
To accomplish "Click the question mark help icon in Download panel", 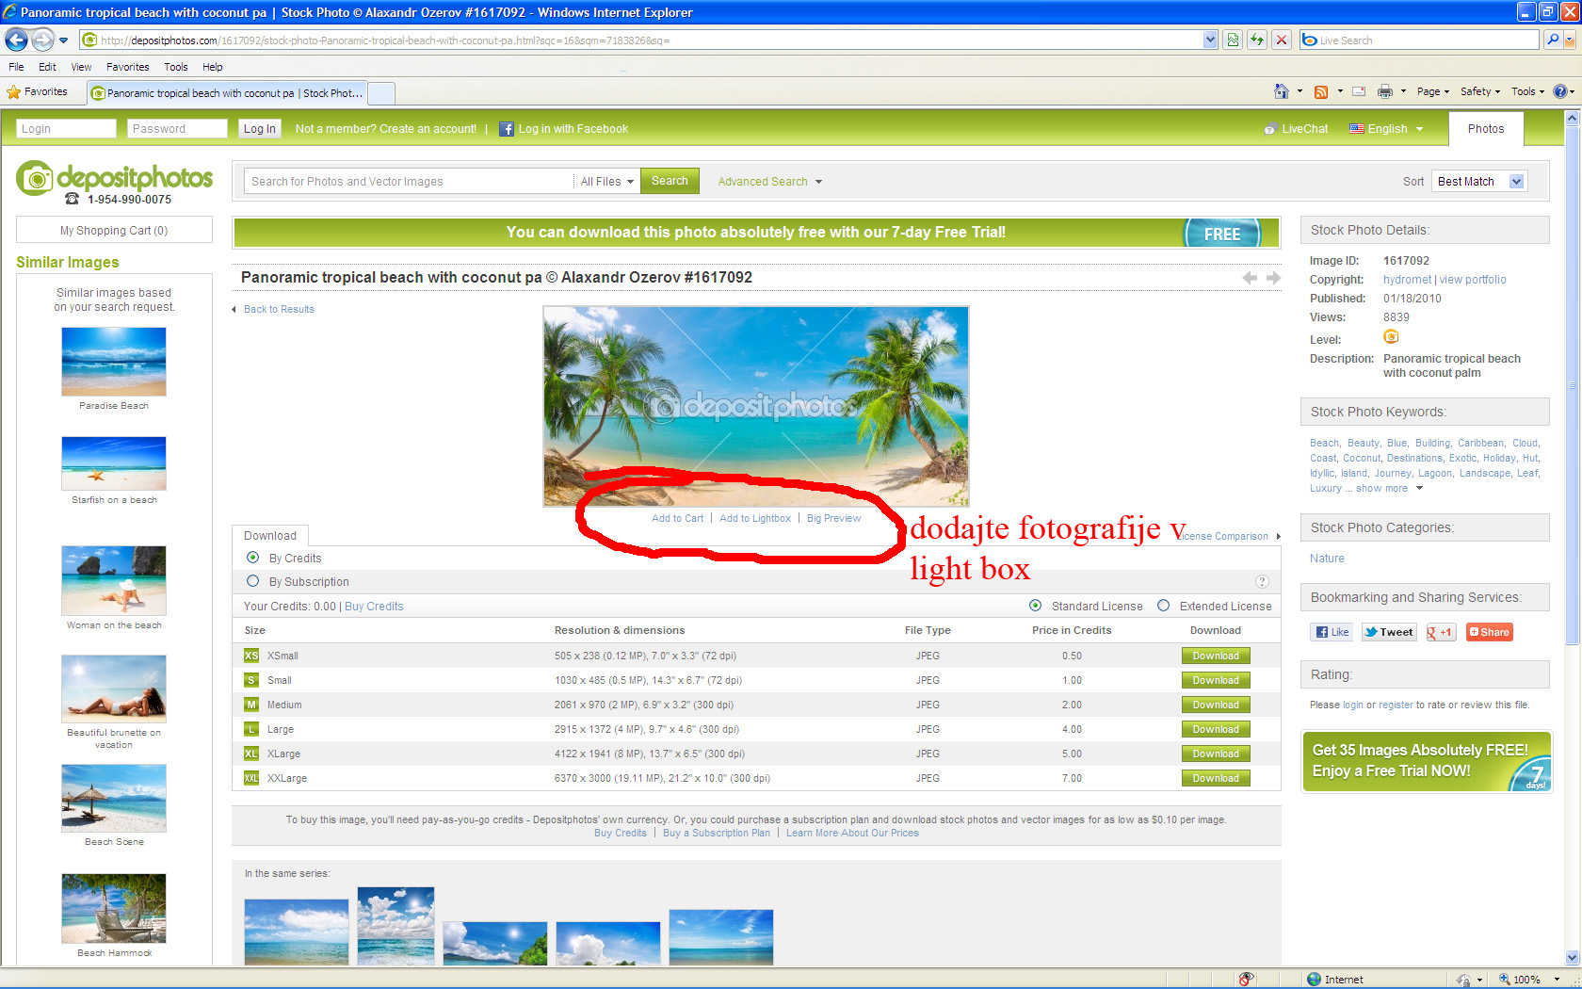I will [1262, 582].
